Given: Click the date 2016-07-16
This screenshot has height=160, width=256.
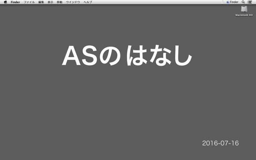Looking at the screenshot, I should click(x=220, y=143).
